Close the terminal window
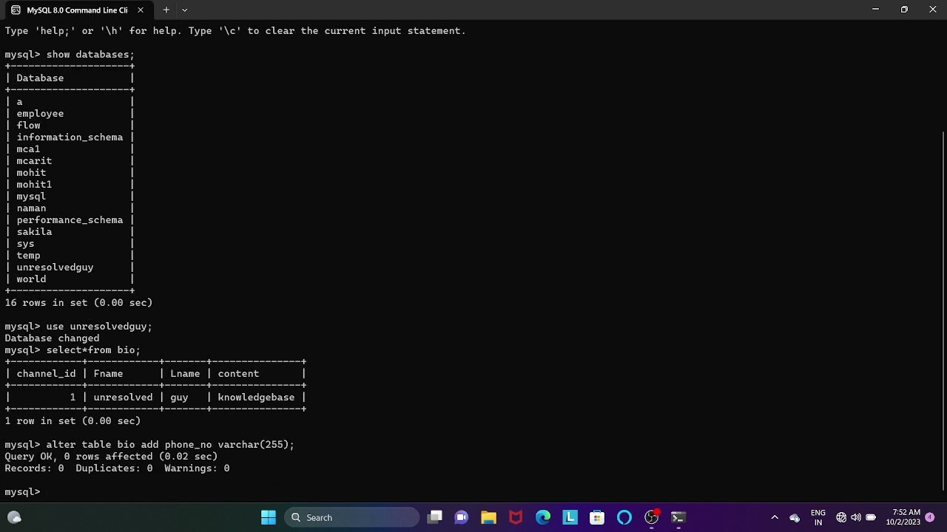Screen dimensions: 947x532 pyautogui.click(x=933, y=10)
